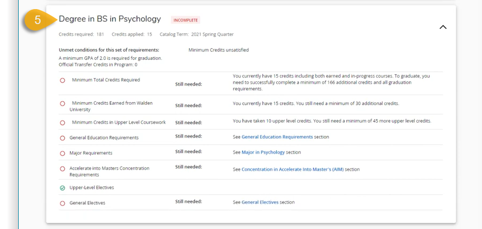The image size is (482, 229).
Task: Click green checkmark icon for Upper-Level Electives
Action: (63, 188)
